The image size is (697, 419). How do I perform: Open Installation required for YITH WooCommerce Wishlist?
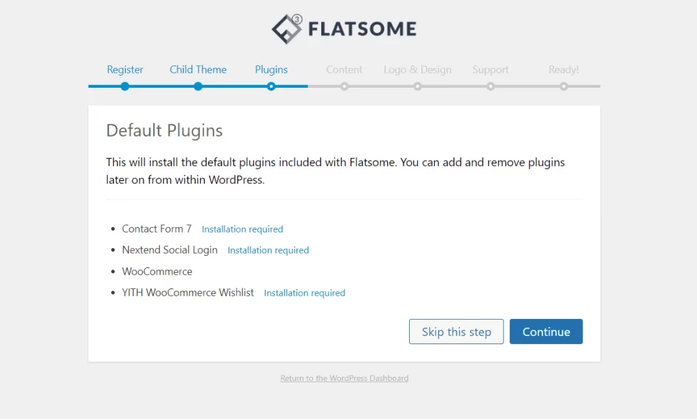(304, 292)
